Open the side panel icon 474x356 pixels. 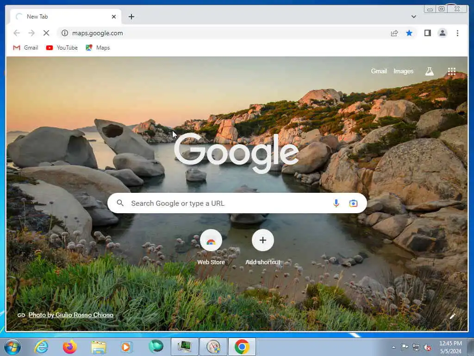tap(427, 33)
